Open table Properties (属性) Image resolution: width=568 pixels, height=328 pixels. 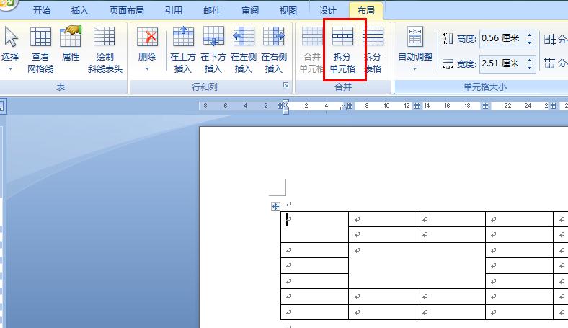[x=70, y=43]
